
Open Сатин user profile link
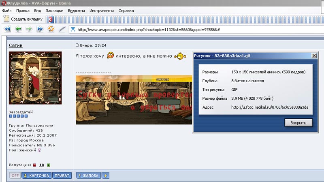pos(15,45)
